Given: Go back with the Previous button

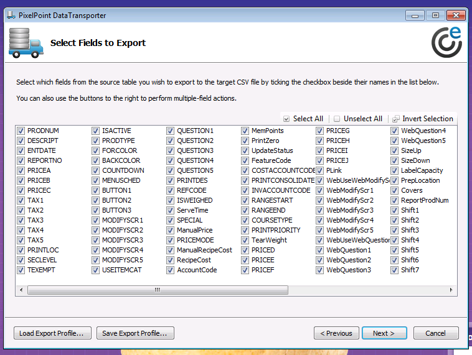Looking at the screenshot, I should coord(336,333).
